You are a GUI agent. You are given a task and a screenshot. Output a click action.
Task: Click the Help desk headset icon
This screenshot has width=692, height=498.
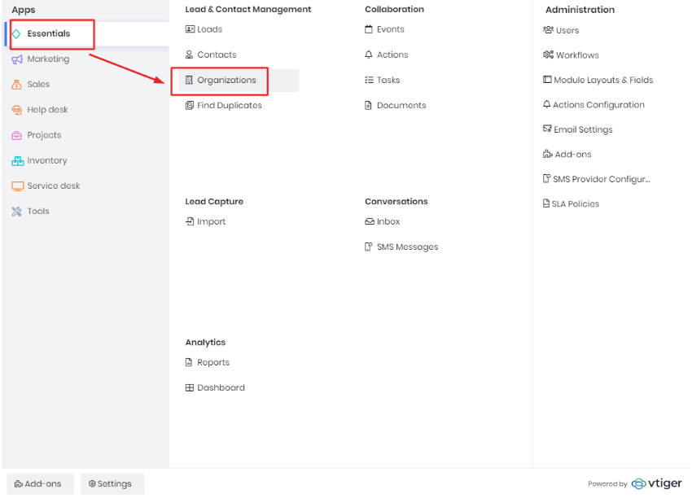point(17,111)
